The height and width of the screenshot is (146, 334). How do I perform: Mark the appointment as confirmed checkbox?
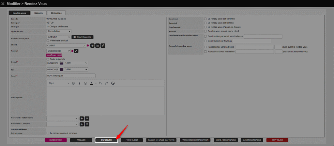point(205,19)
